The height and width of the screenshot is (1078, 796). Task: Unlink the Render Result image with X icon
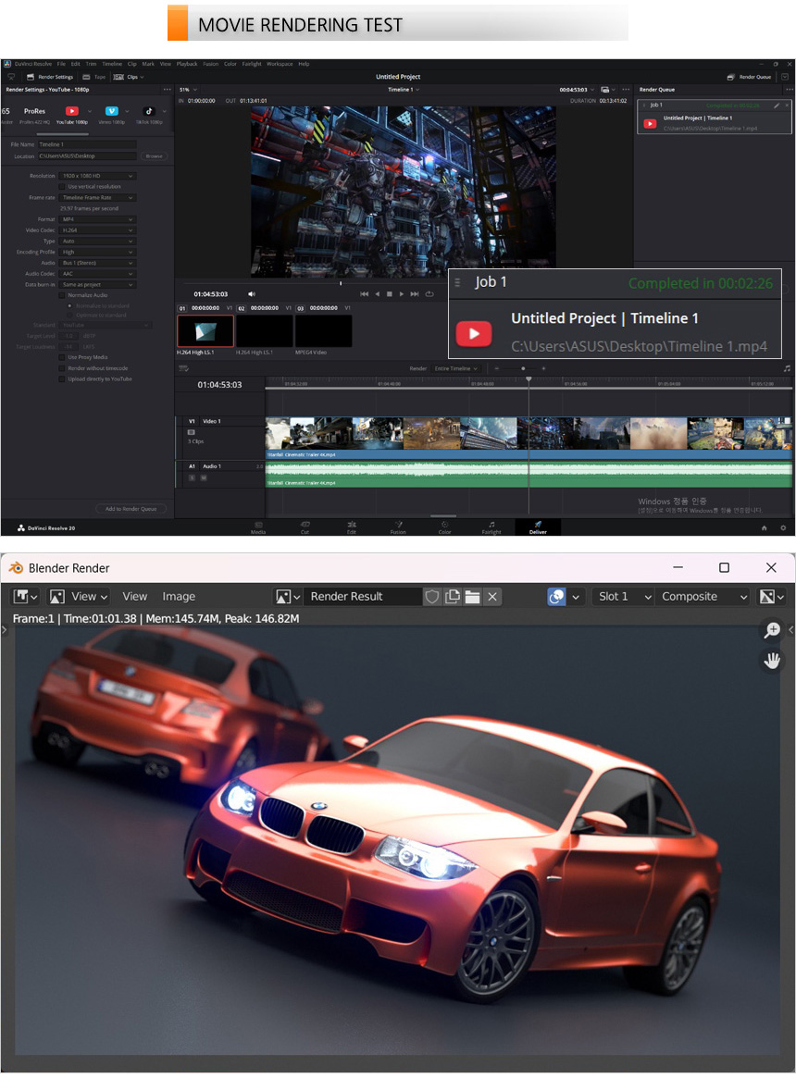[x=492, y=597]
